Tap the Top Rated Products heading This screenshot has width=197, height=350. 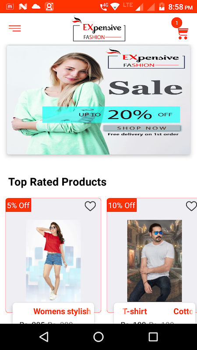[57, 182]
